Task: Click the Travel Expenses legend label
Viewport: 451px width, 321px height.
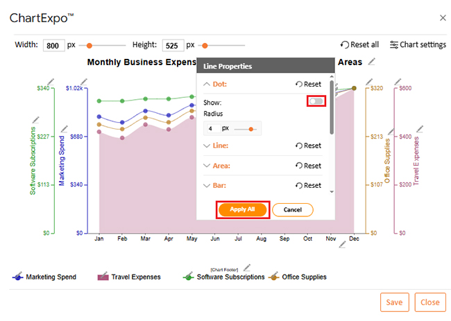Action: pos(136,277)
